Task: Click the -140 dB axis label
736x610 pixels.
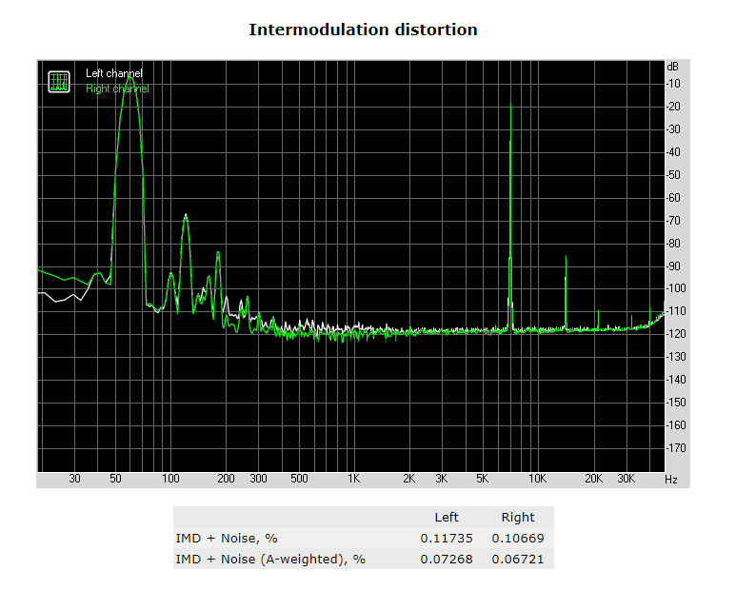Action: tap(676, 380)
